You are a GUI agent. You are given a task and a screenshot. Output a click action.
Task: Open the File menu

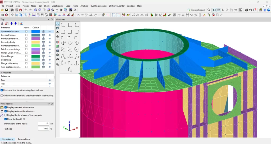tap(2, 6)
